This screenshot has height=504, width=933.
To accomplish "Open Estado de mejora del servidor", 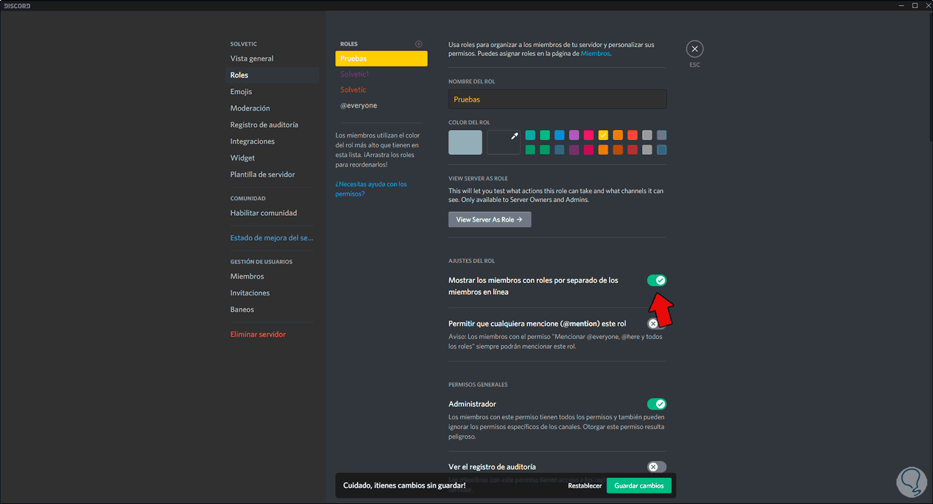I will pyautogui.click(x=272, y=238).
